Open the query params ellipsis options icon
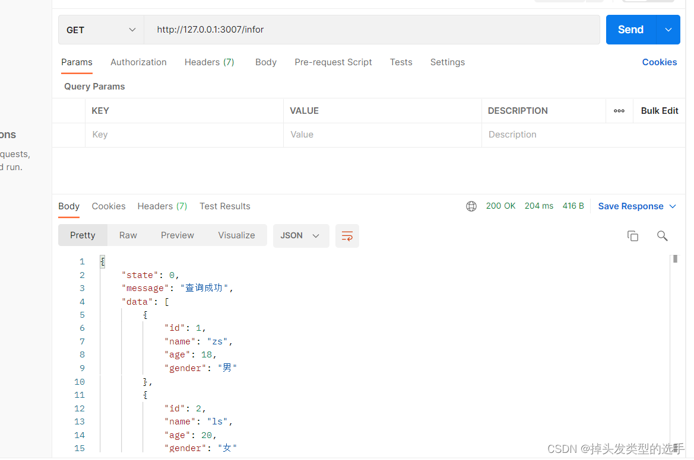694x460 pixels. click(619, 111)
